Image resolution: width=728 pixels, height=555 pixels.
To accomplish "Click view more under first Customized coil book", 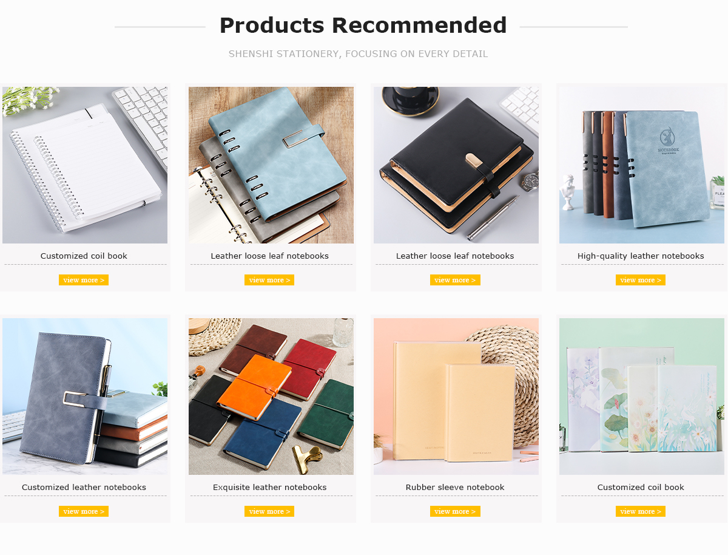I will [x=84, y=280].
